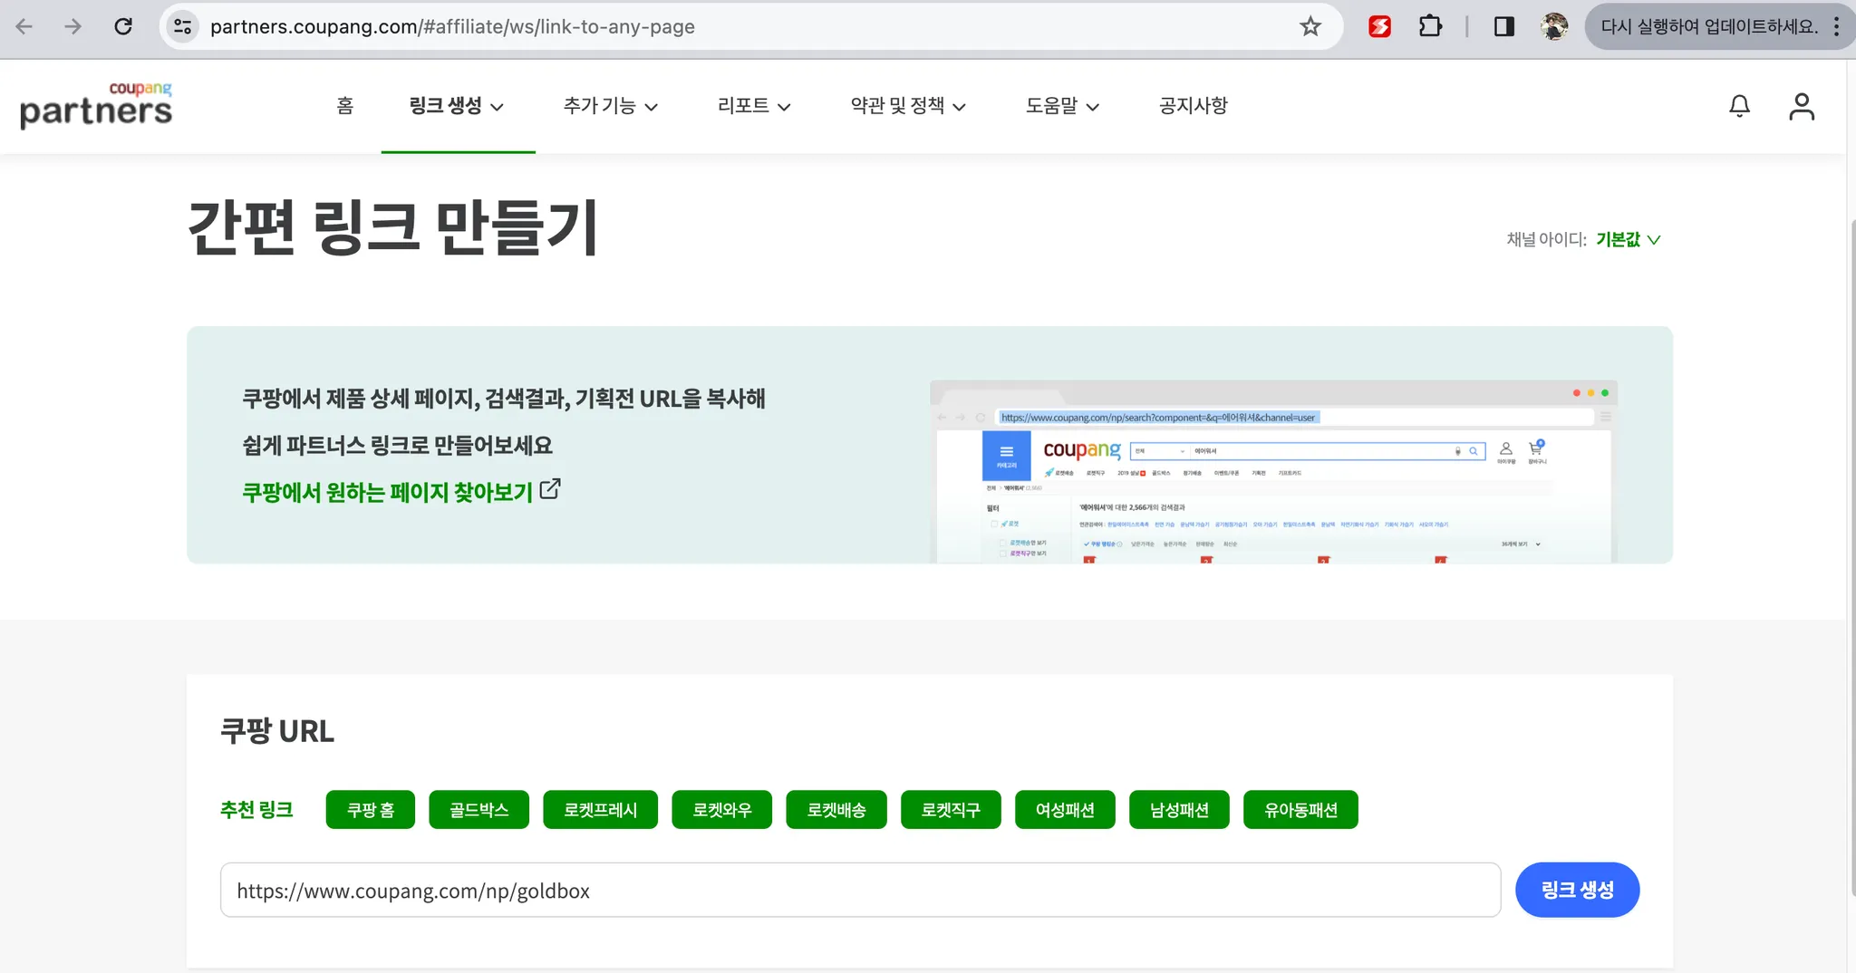The height and width of the screenshot is (973, 1856).
Task: Open the 공지사항 menu item
Action: 1193,106
